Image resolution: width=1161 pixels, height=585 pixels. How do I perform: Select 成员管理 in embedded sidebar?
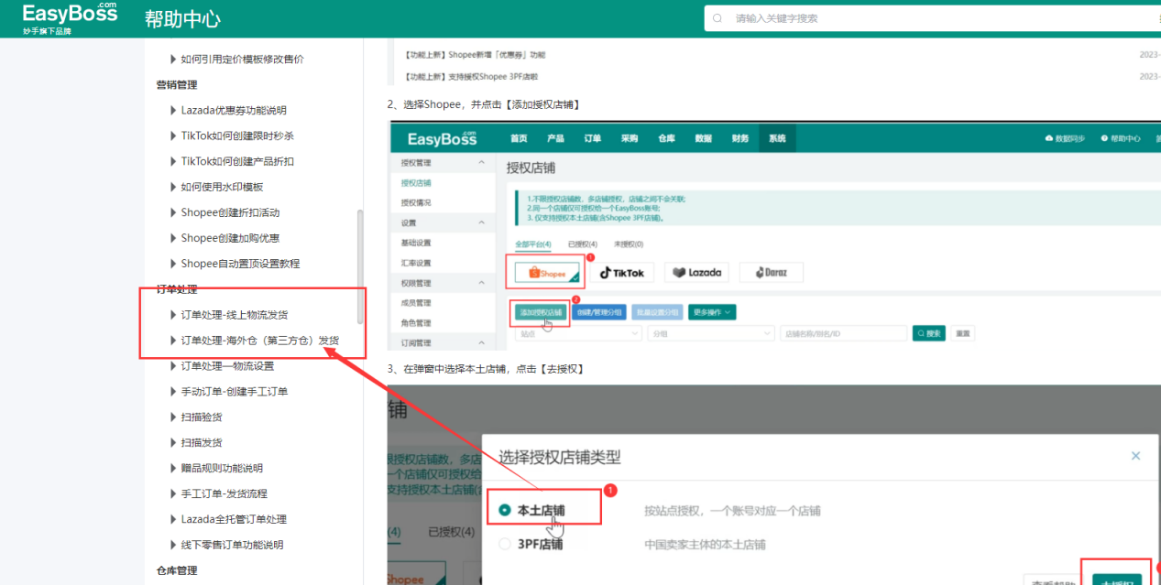click(416, 303)
